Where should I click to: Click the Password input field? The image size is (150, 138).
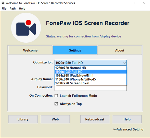point(90,88)
